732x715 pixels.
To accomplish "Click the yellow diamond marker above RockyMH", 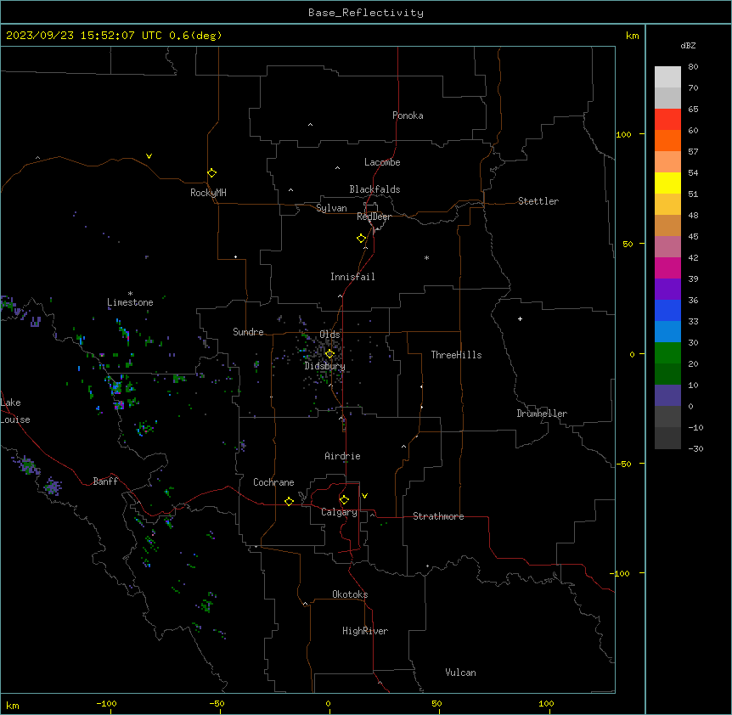I will [x=211, y=172].
